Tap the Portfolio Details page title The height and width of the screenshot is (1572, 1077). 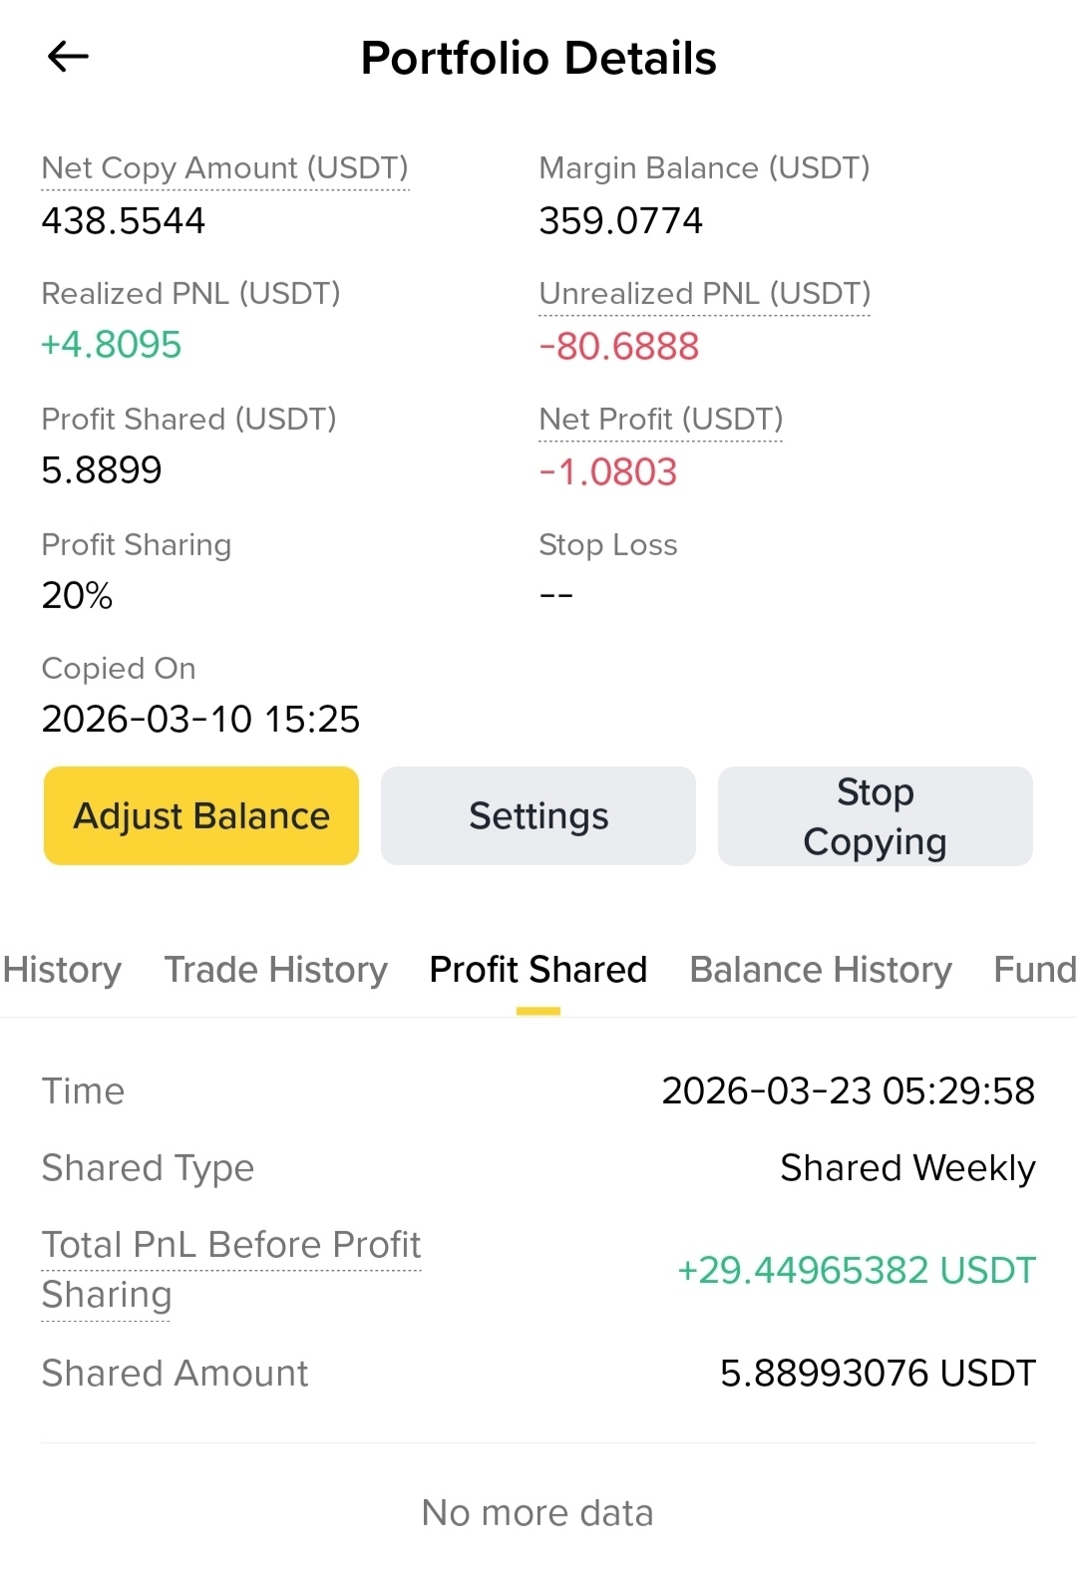pos(538,58)
